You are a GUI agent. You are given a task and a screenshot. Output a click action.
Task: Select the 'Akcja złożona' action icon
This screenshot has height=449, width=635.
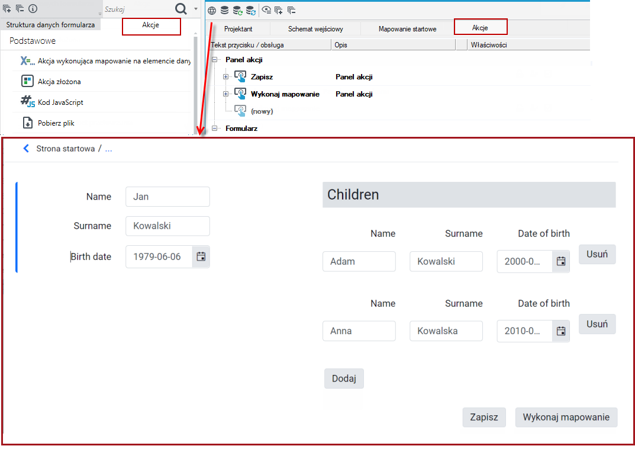(x=27, y=81)
